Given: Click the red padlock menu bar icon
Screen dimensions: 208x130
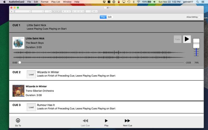Looking at the screenshot, I should click(x=119, y=2).
